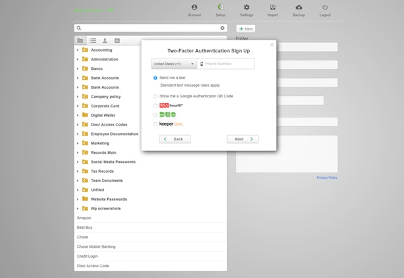Switch to the fourth view tab icon
The height and width of the screenshot is (278, 404).
(117, 40)
